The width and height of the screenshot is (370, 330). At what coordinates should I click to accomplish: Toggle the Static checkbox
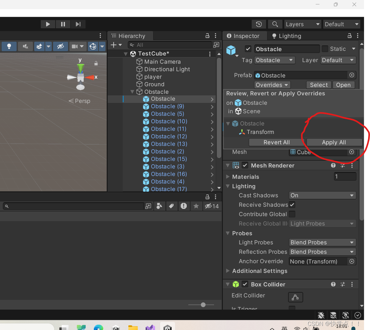(x=325, y=49)
